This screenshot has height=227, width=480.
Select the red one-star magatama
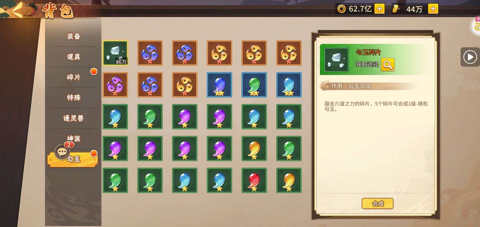[x=254, y=180]
